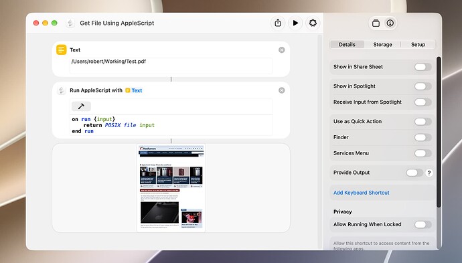Click the yellow Text action icon
Screen dimensions: 462x263
[x=62, y=50]
